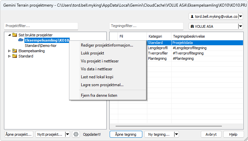Expand the Eksempelsamling tree node
248x141 pixels.
click(x=9, y=51)
